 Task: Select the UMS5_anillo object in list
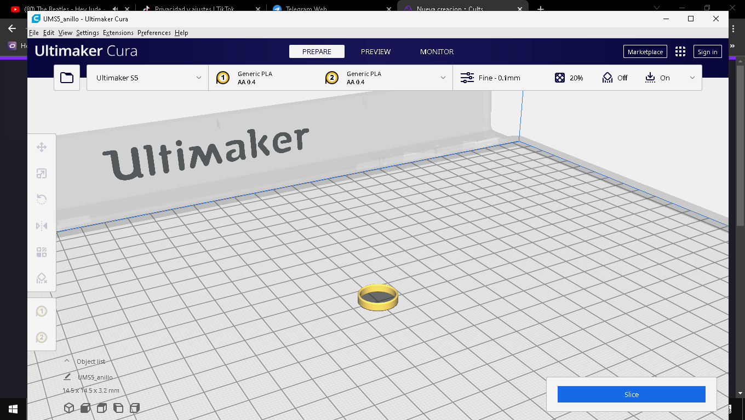[x=95, y=377]
